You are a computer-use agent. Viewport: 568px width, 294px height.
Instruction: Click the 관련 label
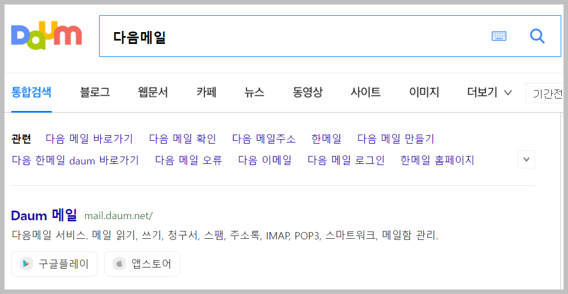tap(21, 139)
